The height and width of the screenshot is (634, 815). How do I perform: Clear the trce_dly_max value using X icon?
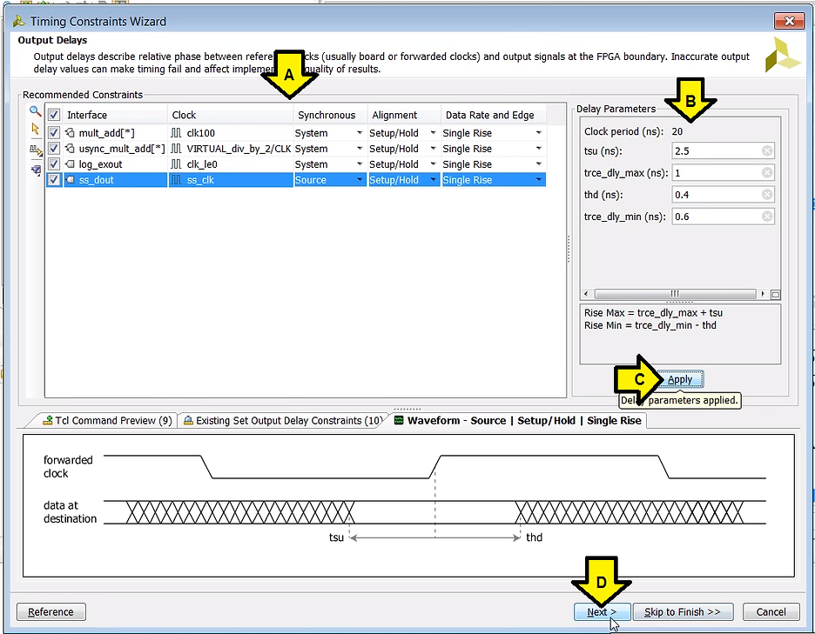(766, 173)
